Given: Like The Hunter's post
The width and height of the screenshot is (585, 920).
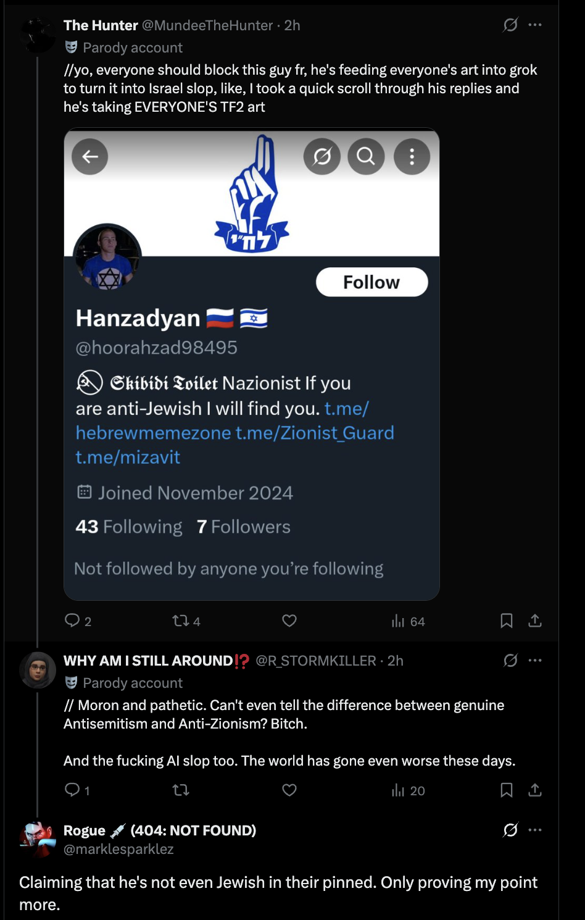Looking at the screenshot, I should point(289,621).
